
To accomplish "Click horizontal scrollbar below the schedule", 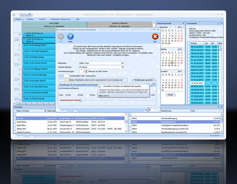I will 36,103.
